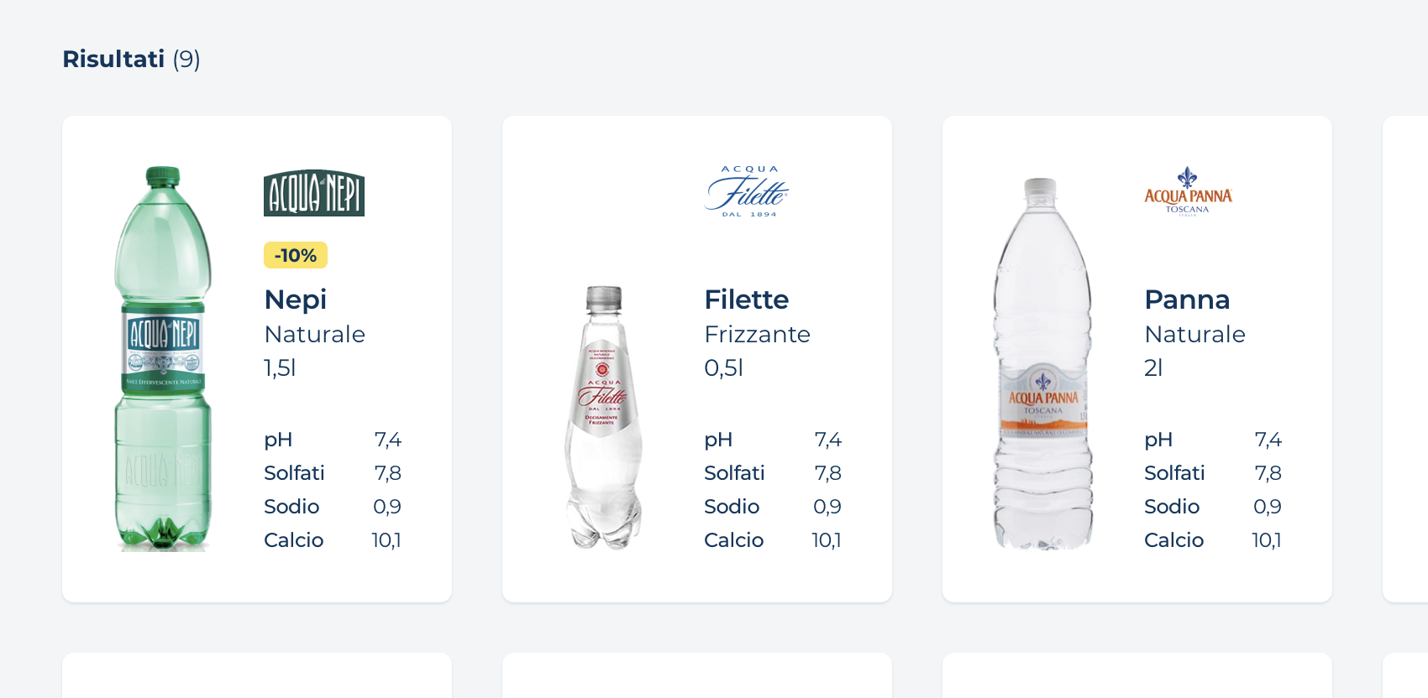Select the Filette product title
Image resolution: width=1428 pixels, height=698 pixels.
746,300
